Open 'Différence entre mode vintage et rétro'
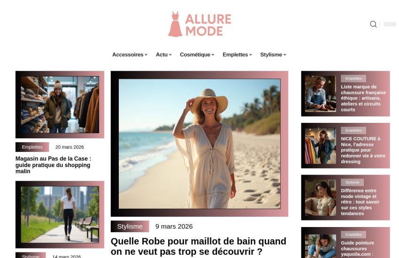399x258 pixels. coord(360,202)
